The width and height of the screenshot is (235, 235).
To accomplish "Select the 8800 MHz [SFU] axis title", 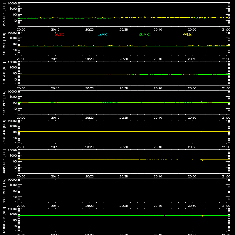I will click(4, 191).
